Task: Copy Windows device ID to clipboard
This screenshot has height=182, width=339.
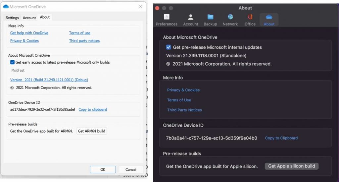Action: pyautogui.click(x=93, y=109)
